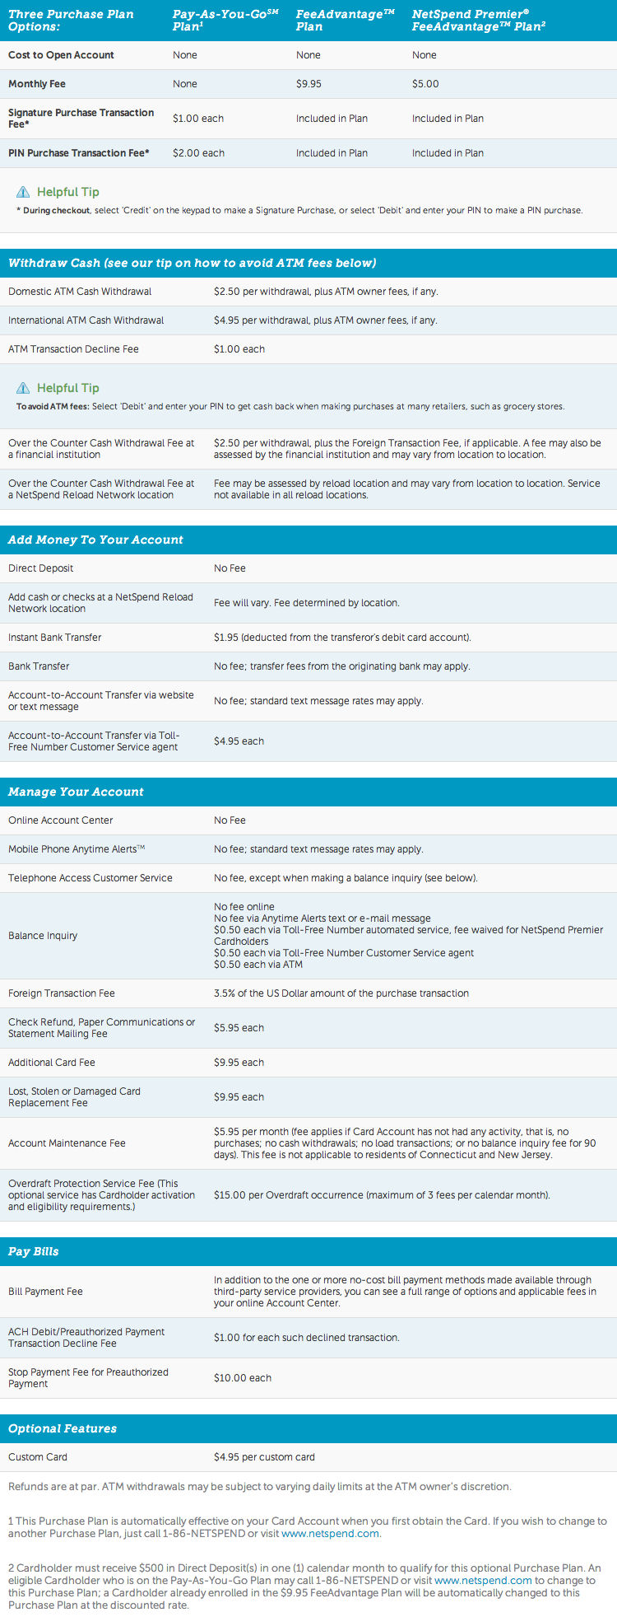Click 'Add cash or checks at a NetSpend Reload Network location'

100,603
